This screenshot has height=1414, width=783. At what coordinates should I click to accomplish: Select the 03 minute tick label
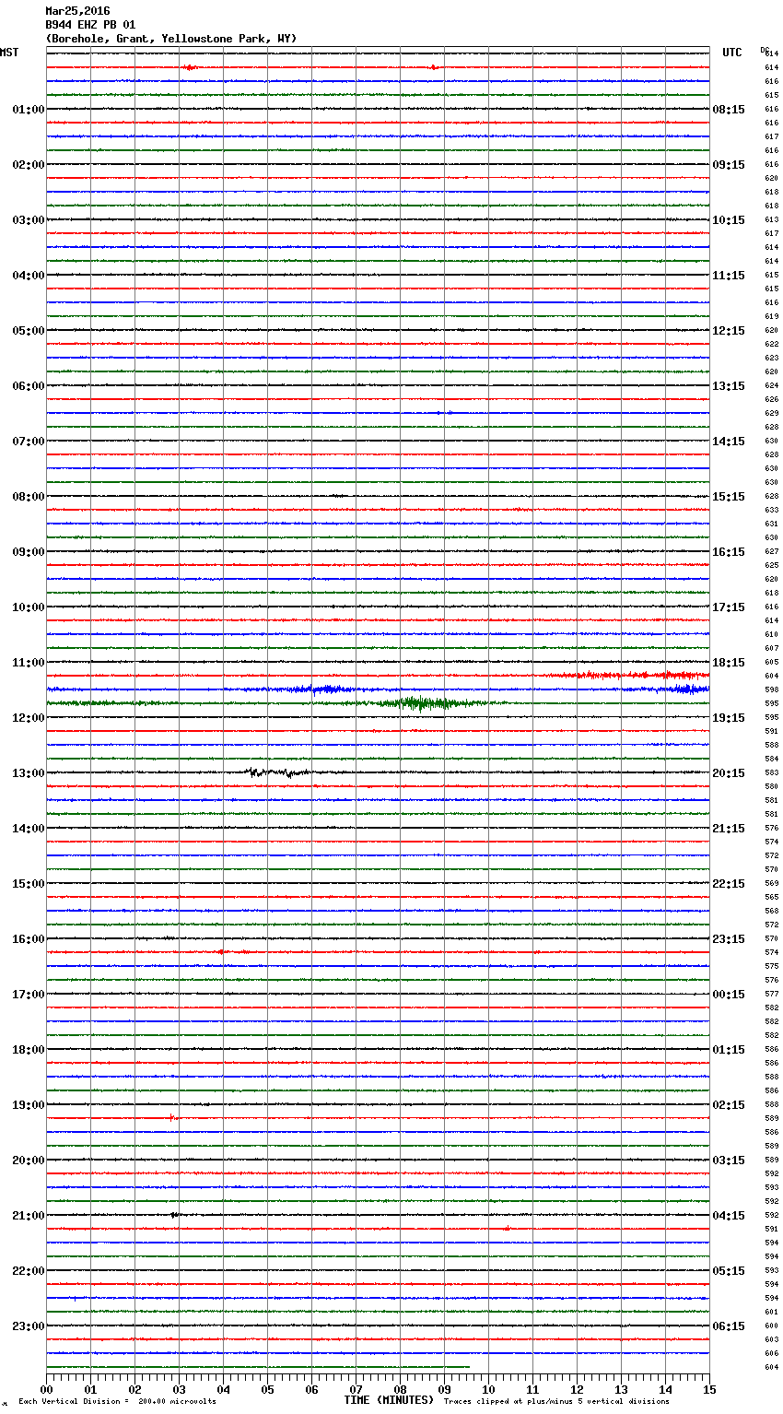(179, 1390)
